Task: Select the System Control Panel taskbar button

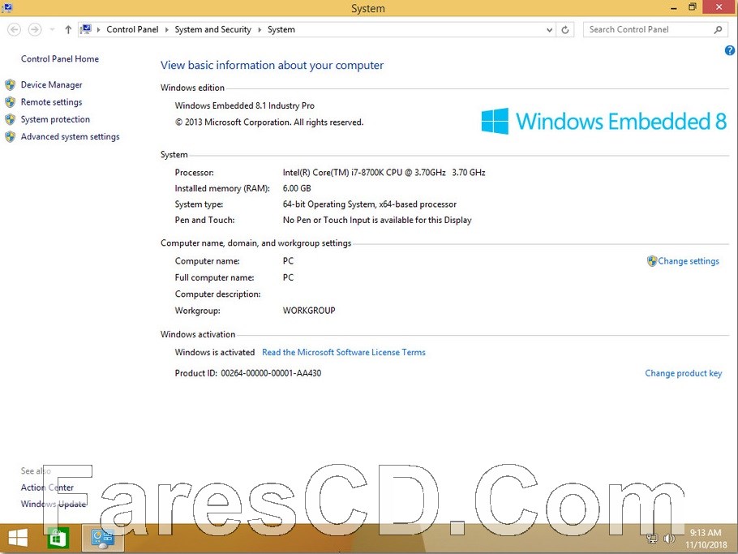Action: [103, 538]
